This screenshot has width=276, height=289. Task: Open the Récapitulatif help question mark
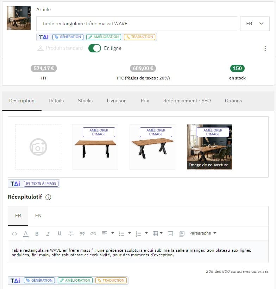click(x=48, y=197)
